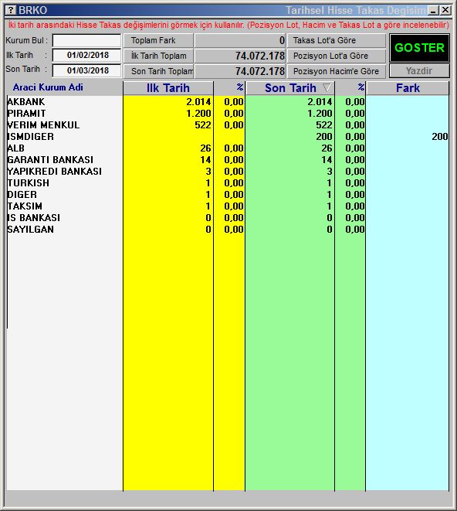Select Takas Lot'a Göre mode

[337, 40]
